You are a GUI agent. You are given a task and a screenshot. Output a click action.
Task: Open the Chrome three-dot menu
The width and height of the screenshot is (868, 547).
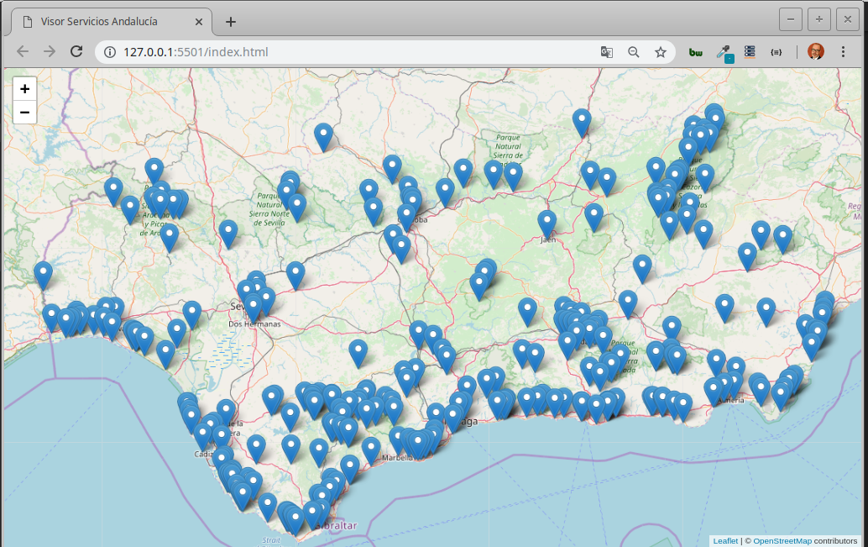[843, 51]
